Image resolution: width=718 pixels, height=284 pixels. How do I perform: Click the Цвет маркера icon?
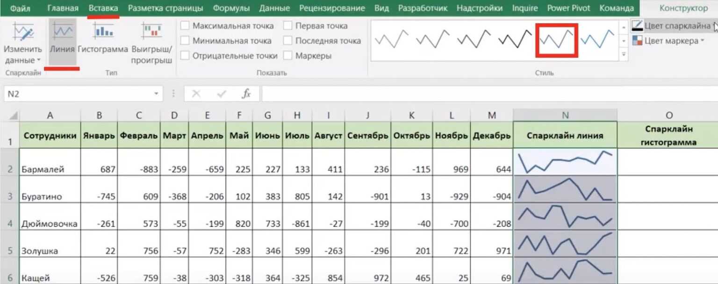click(x=637, y=41)
